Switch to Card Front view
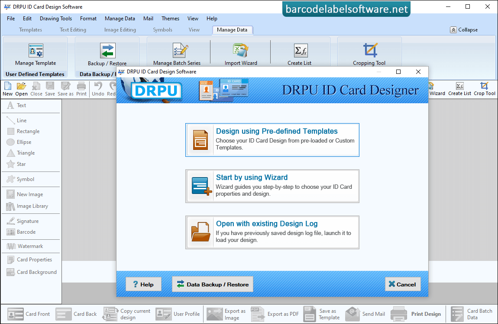 [x=29, y=314]
